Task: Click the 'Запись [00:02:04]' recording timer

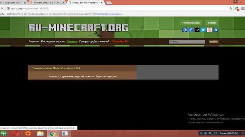Action: (229, 133)
